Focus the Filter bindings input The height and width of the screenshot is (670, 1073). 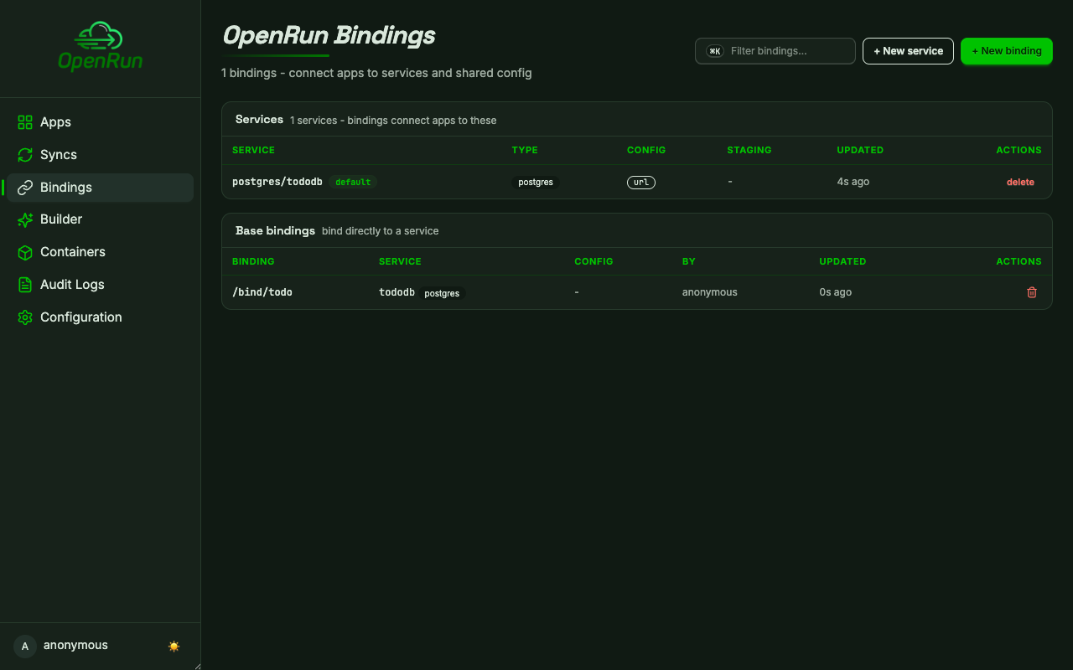pyautogui.click(x=775, y=51)
